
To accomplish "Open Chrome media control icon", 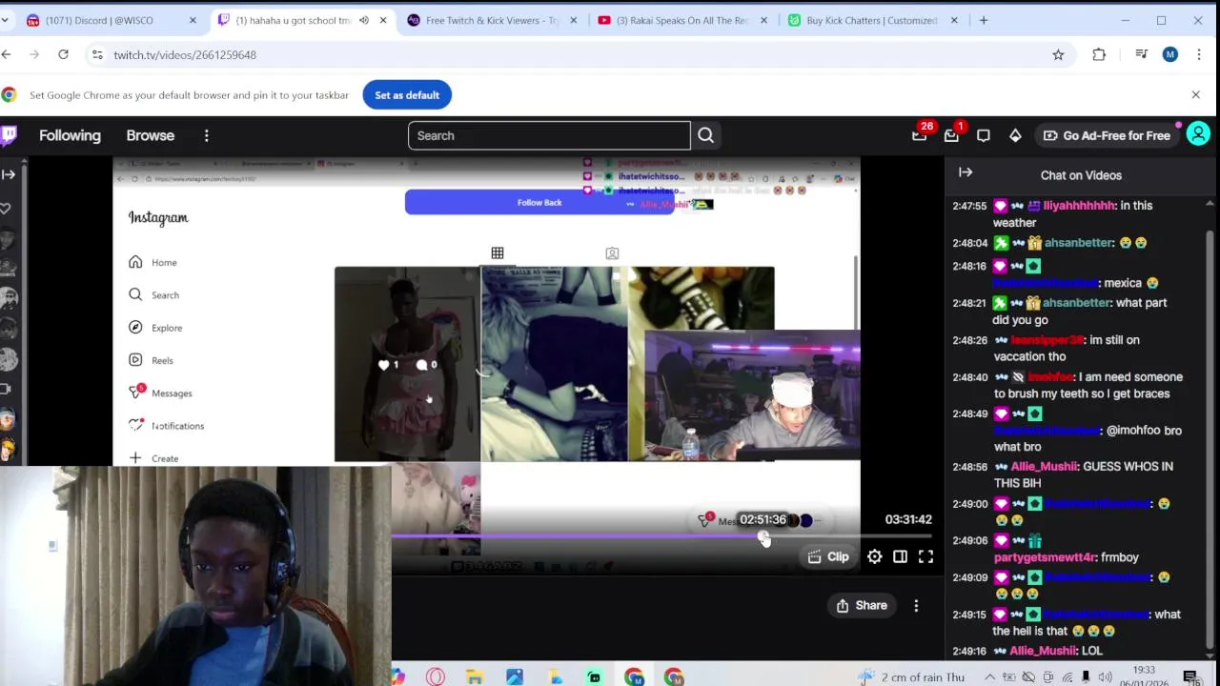I will coord(1141,54).
